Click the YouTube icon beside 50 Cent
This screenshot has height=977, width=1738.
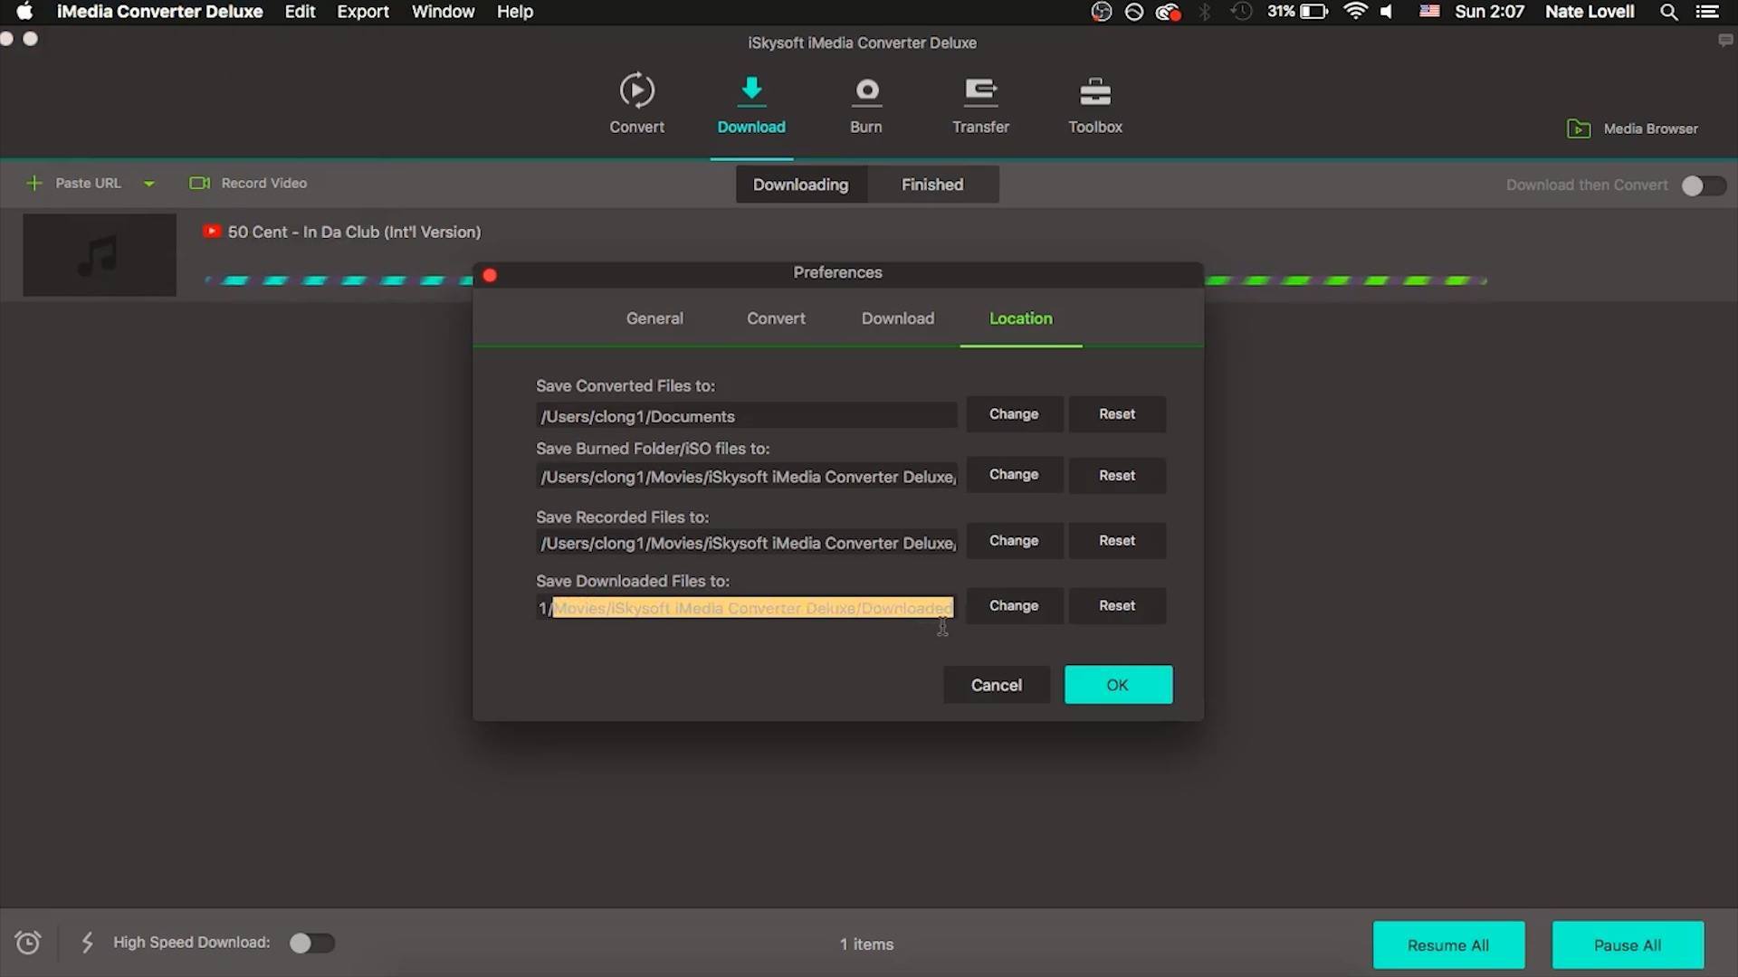(212, 232)
